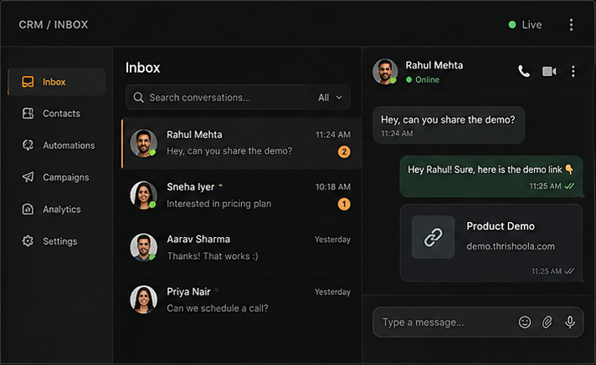
Task: Go to Automations in the sidebar
Action: pos(57,145)
